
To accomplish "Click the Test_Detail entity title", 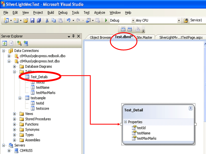I will [134, 110].
